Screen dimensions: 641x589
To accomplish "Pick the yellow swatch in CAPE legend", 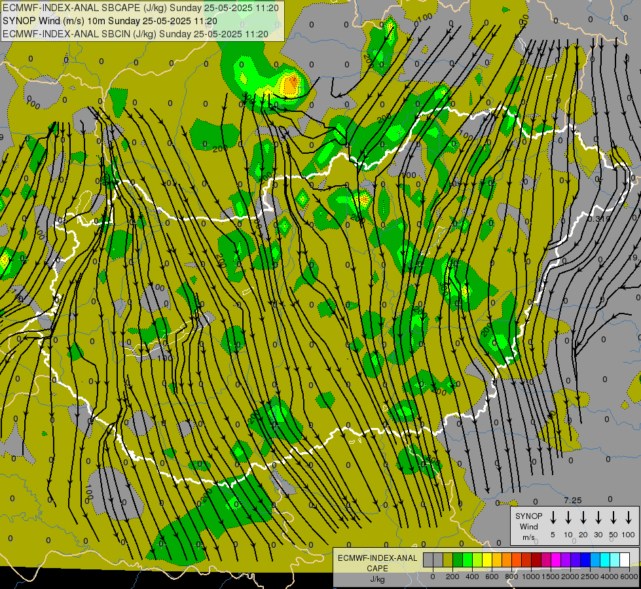I will tap(487, 560).
